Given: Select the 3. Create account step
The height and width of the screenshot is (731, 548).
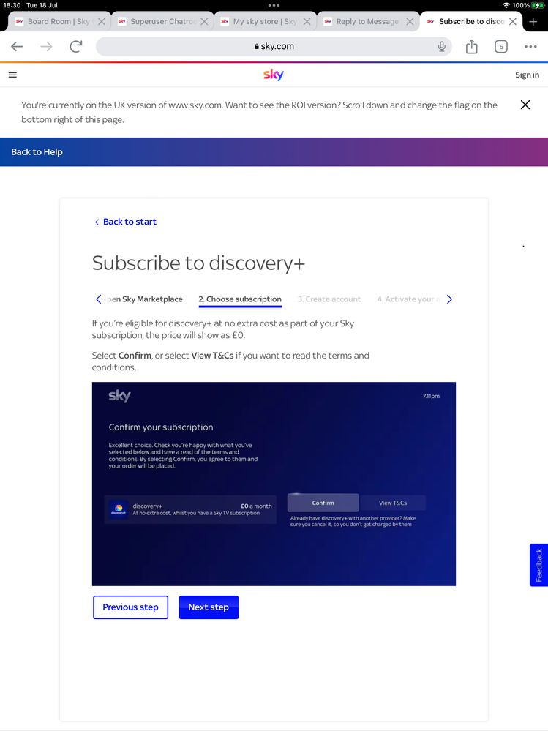Looking at the screenshot, I should coord(329,299).
